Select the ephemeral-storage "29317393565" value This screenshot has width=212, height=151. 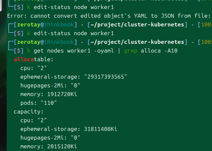pos(106,77)
